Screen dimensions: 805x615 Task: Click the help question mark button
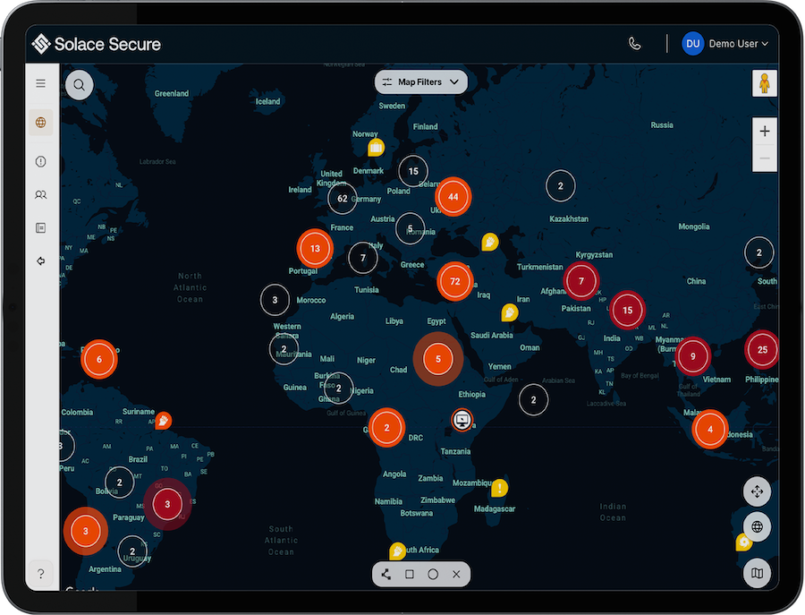(40, 573)
